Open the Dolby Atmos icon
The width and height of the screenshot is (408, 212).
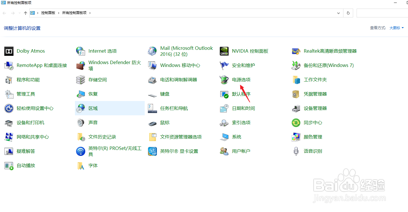(9, 51)
